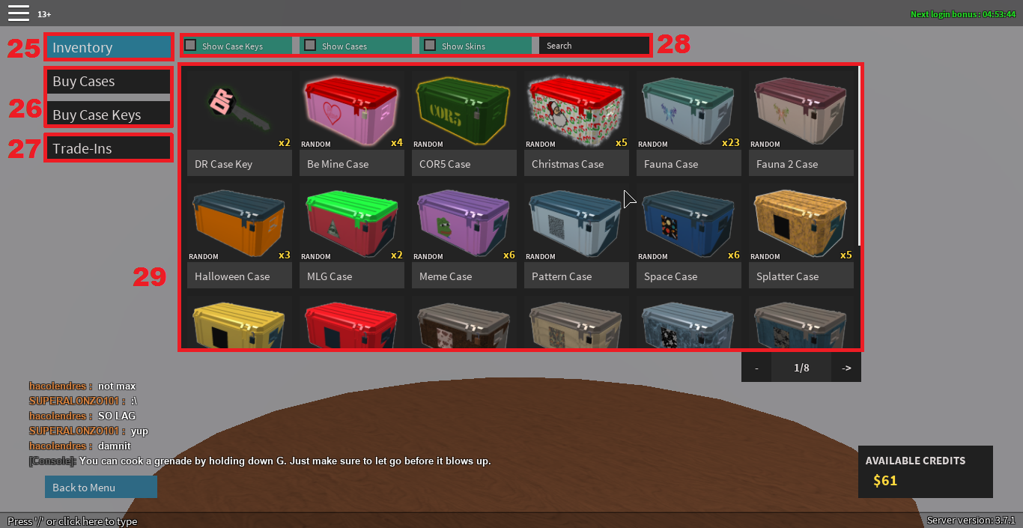Select the MLG Case image
Image resolution: width=1023 pixels, height=528 pixels.
click(352, 222)
